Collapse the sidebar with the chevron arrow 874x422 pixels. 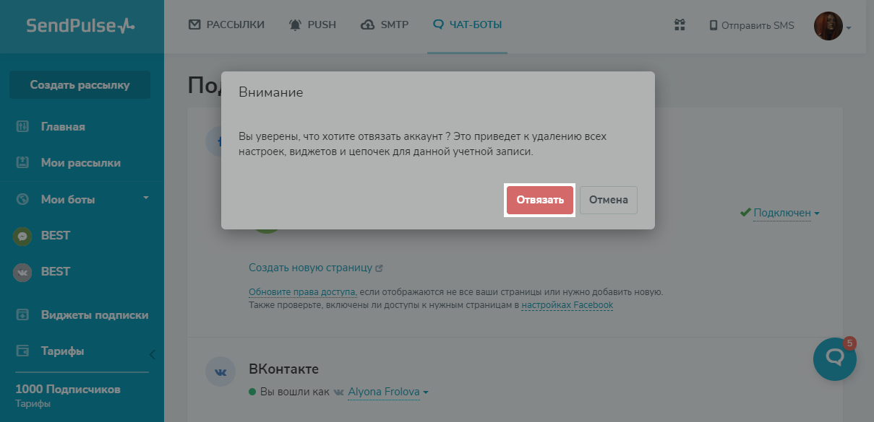click(152, 354)
